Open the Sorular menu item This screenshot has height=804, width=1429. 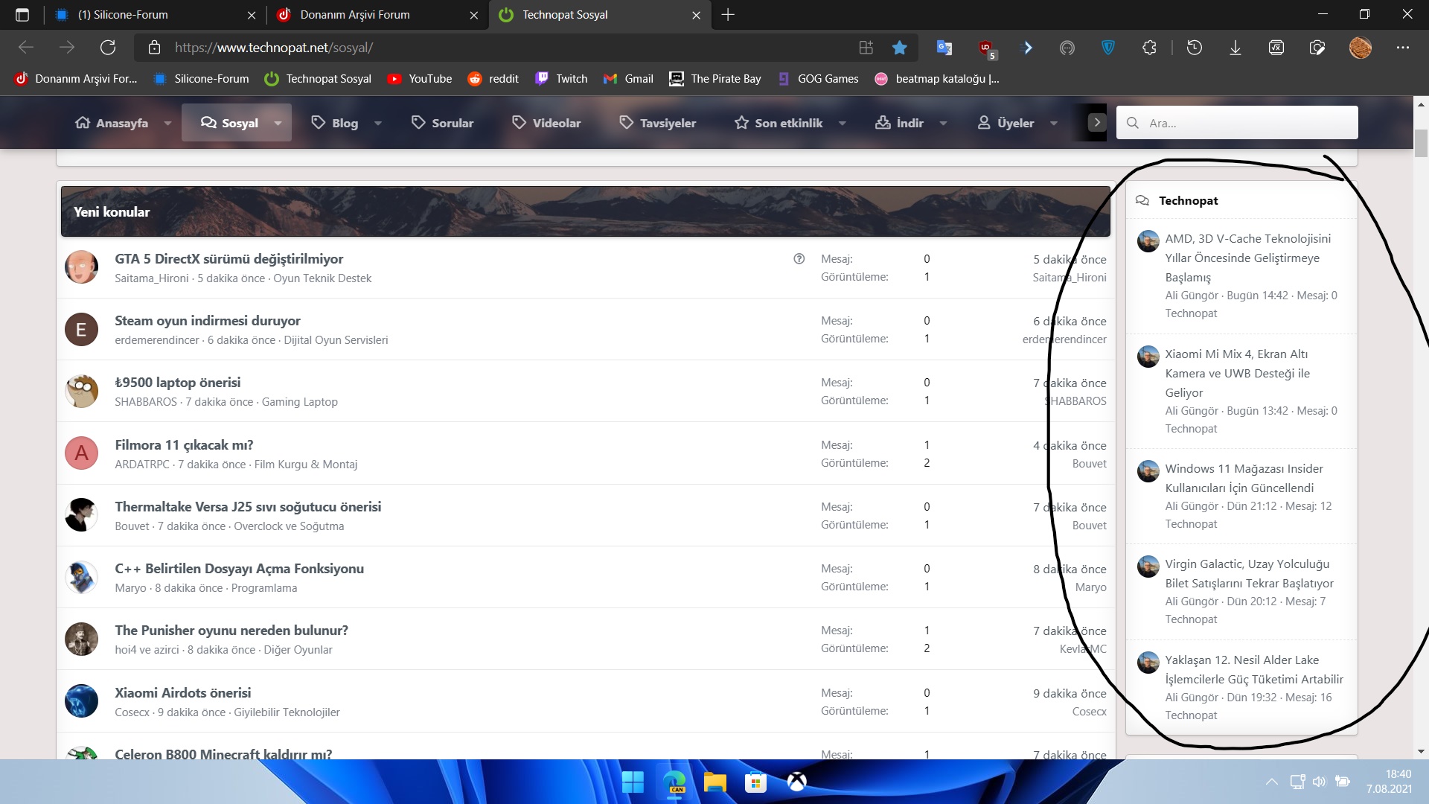click(442, 124)
